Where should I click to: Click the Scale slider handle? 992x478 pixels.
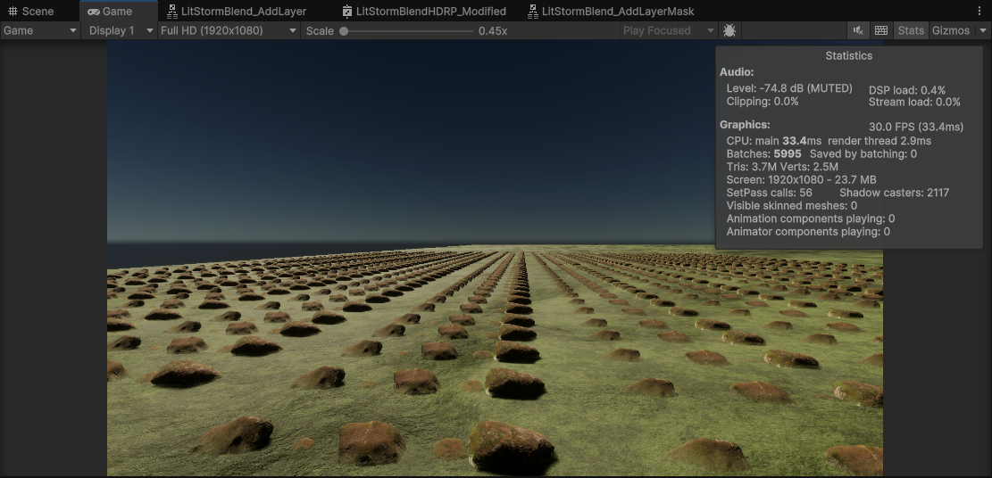[344, 31]
